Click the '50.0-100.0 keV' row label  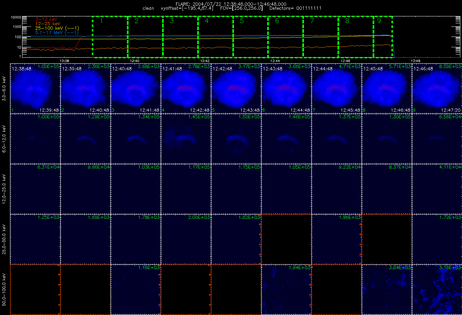[4, 290]
